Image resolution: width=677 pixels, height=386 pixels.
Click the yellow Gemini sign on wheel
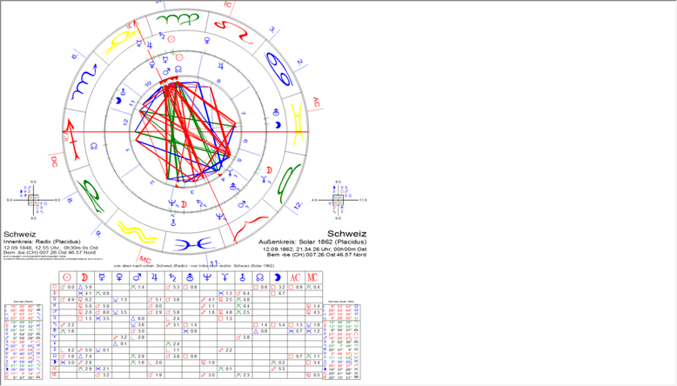point(297,123)
